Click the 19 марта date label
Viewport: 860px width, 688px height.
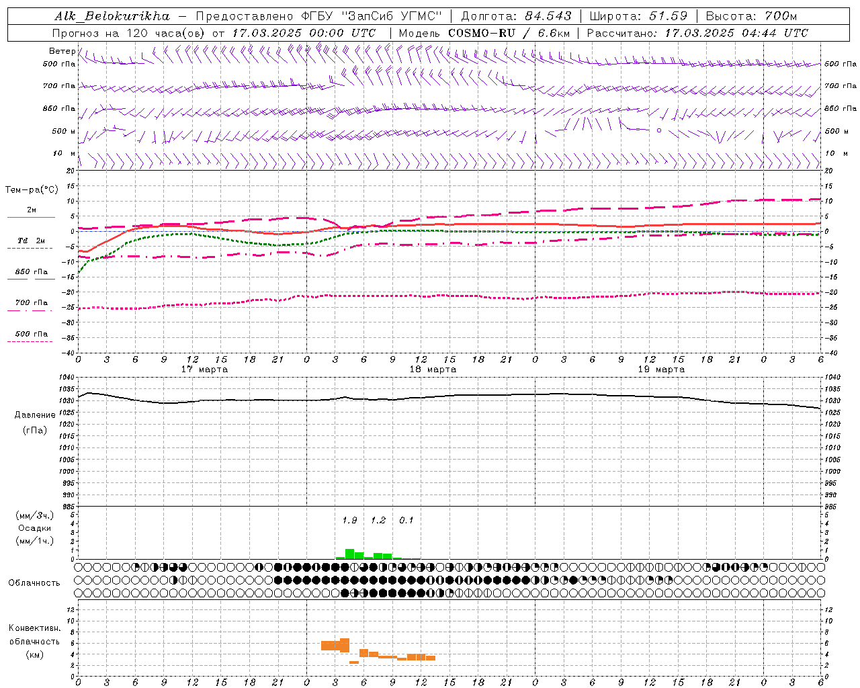pos(661,370)
